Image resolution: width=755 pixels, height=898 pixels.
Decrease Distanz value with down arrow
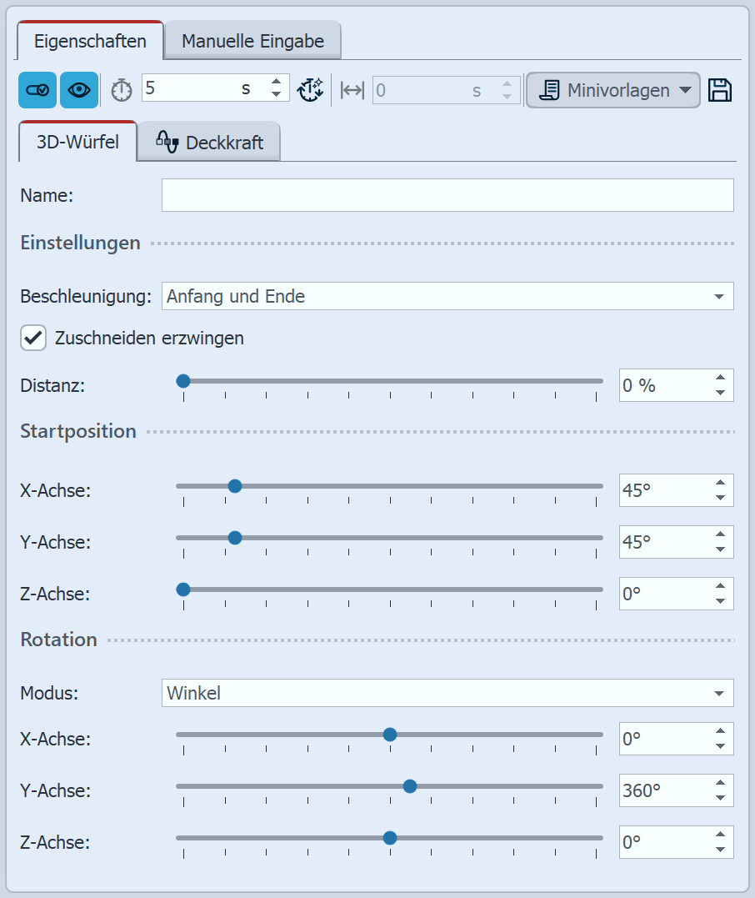point(720,393)
